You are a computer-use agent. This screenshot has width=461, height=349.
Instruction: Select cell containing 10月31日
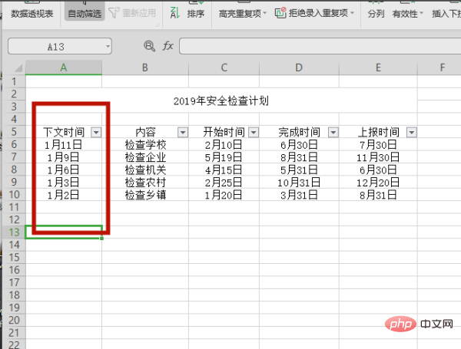click(x=299, y=183)
